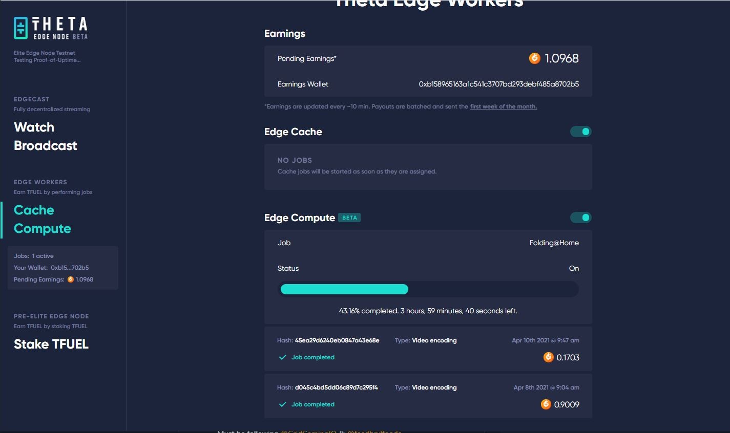Click the date 'Apr 8th 2021 @ 9:04 am'
730x433 pixels.
pyautogui.click(x=547, y=387)
